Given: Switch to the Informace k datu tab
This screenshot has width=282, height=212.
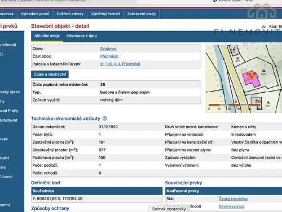Looking at the screenshot, I should [x=82, y=36].
